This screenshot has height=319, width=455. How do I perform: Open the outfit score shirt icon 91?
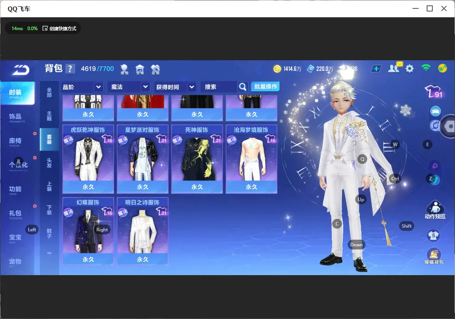tap(434, 92)
